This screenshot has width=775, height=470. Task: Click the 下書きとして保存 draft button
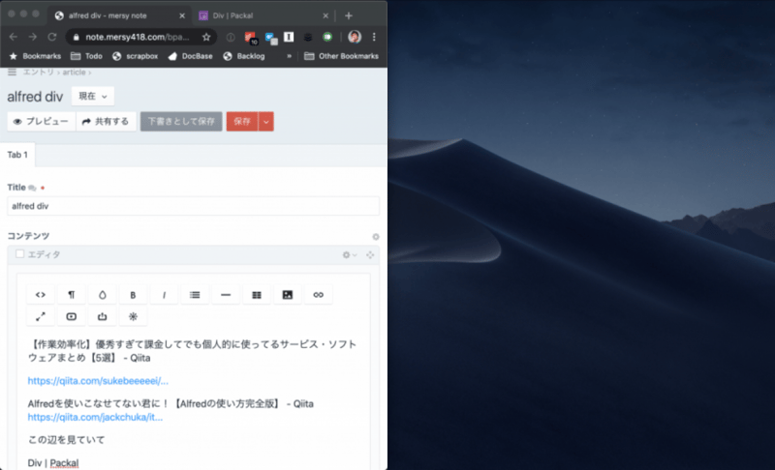point(181,122)
